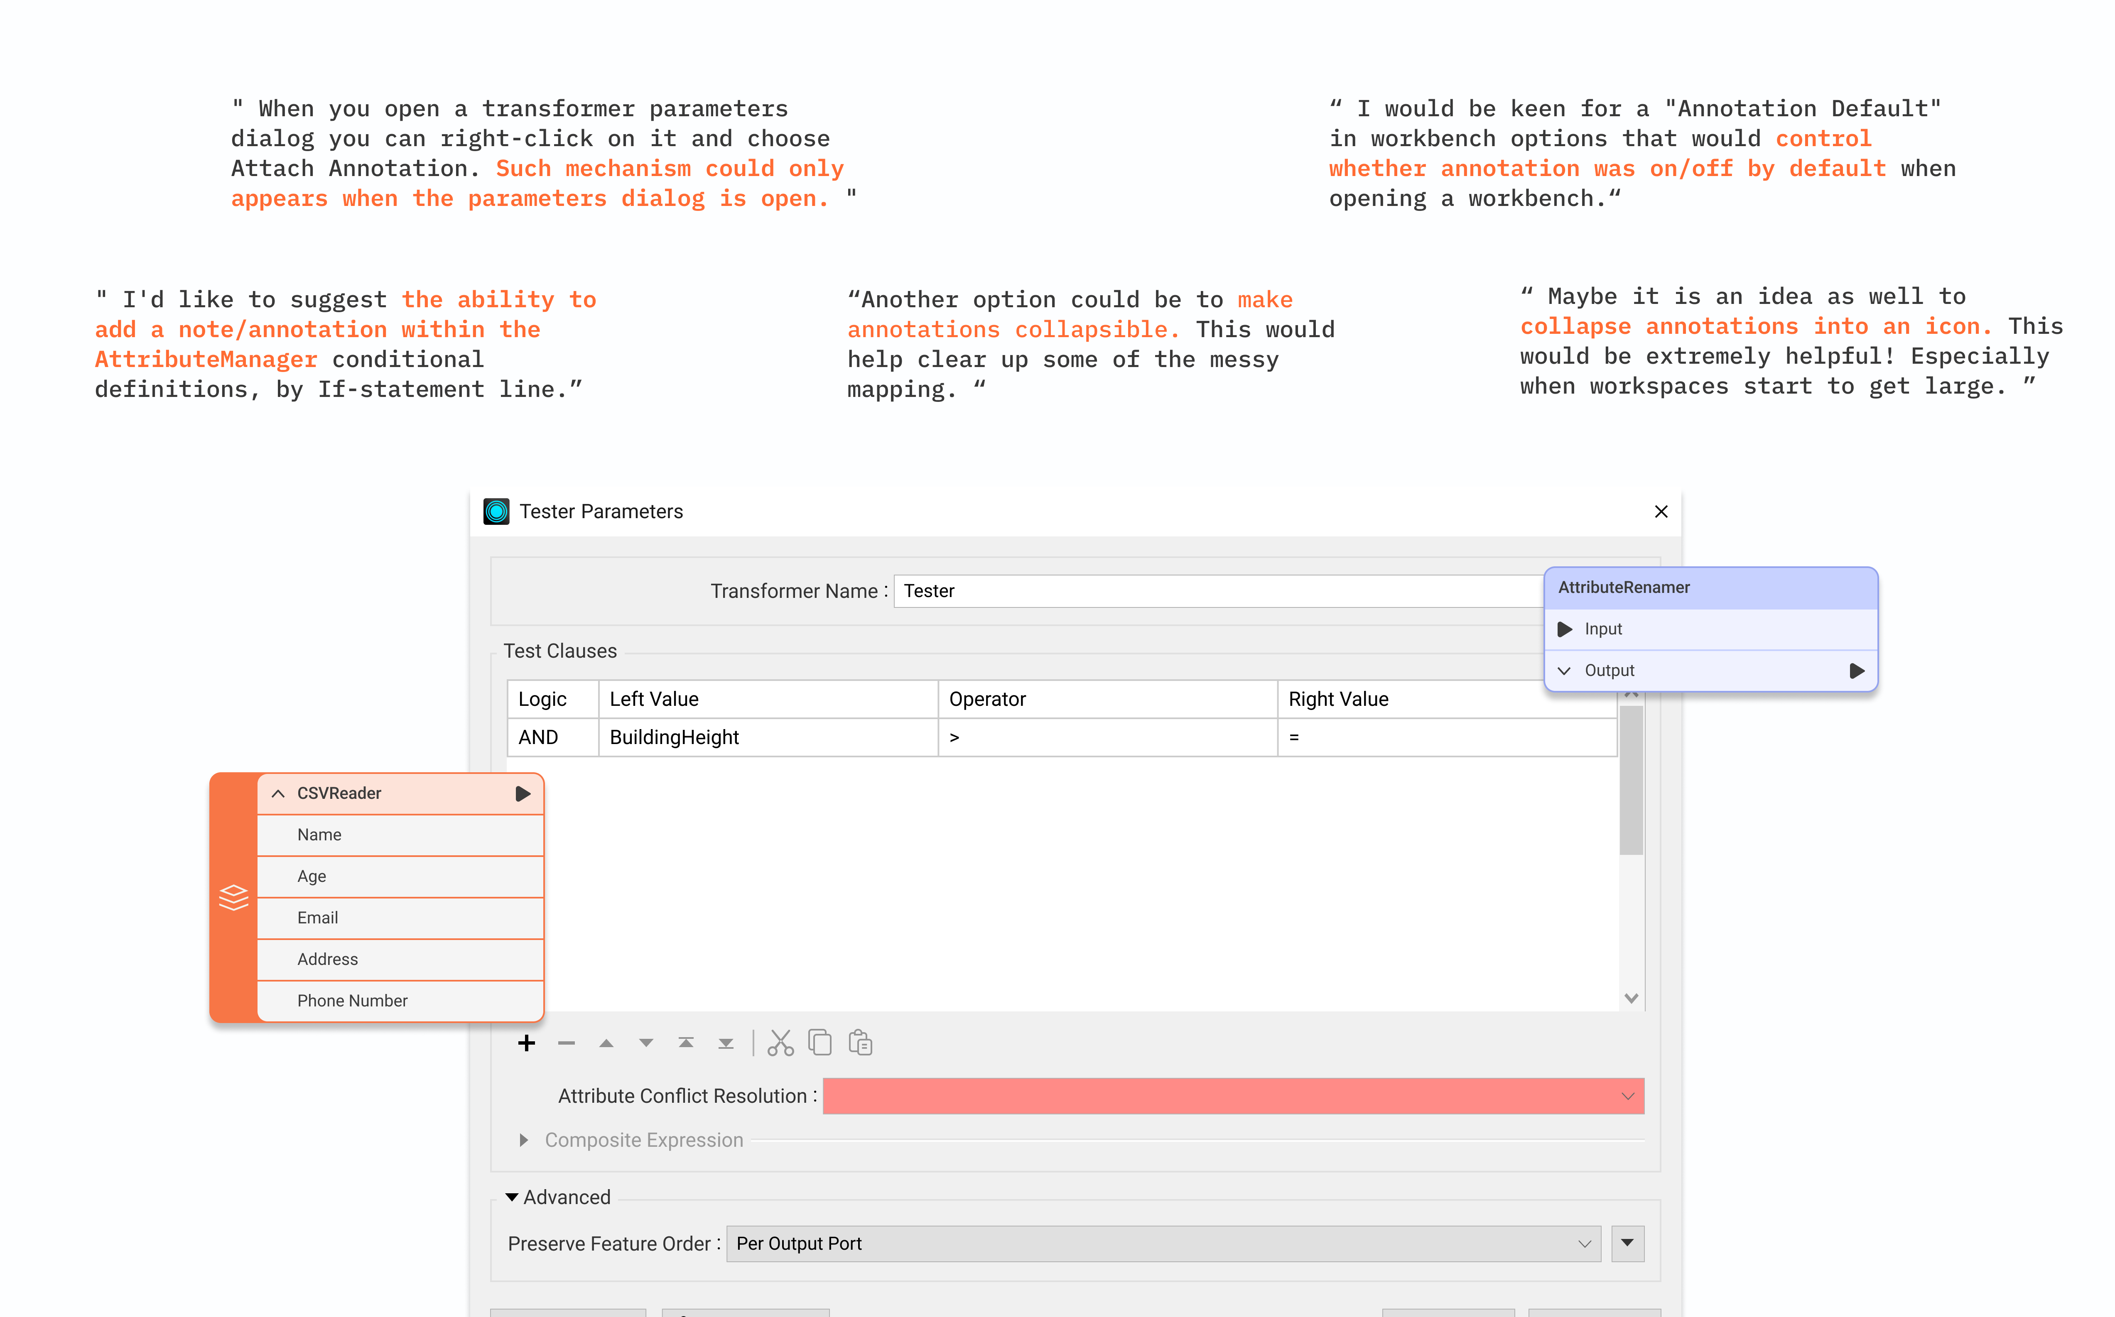Move clause down one row
This screenshot has height=1317, width=2115.
[645, 1043]
